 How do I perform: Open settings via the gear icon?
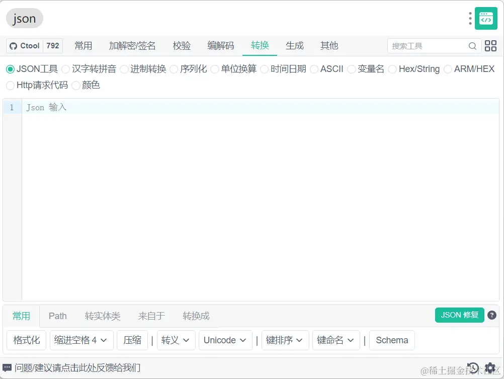[489, 368]
